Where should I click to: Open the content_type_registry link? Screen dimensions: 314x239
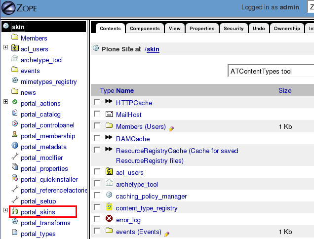(x=147, y=208)
